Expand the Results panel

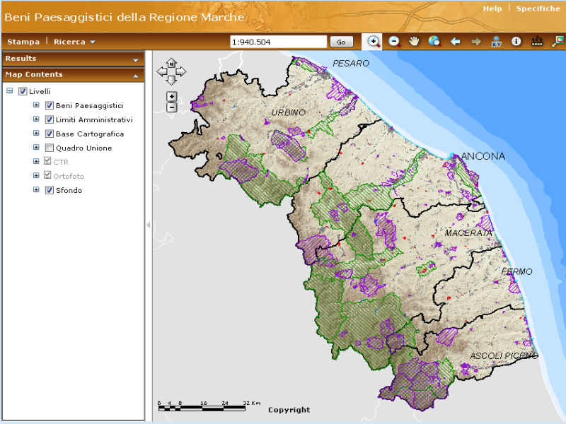click(x=135, y=59)
